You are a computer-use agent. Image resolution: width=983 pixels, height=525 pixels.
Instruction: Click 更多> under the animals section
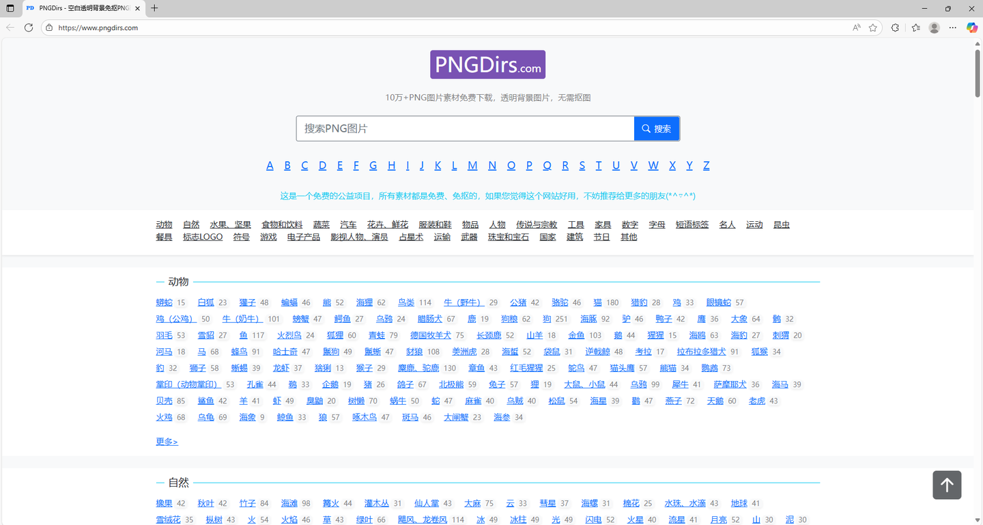coord(167,442)
